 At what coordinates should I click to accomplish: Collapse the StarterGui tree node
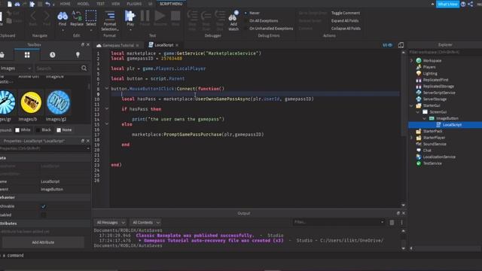point(412,105)
